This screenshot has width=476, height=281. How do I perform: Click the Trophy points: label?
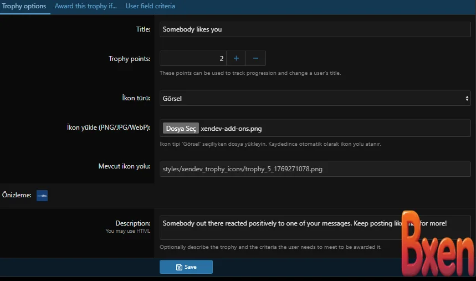129,59
